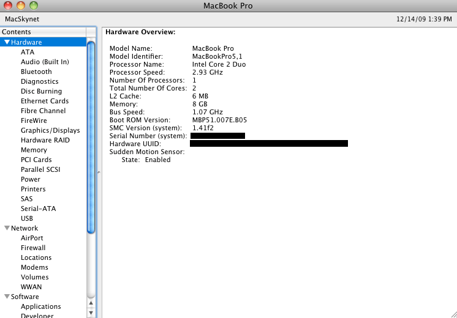Image resolution: width=457 pixels, height=318 pixels.
Task: Click the Model Name label
Action: click(131, 48)
